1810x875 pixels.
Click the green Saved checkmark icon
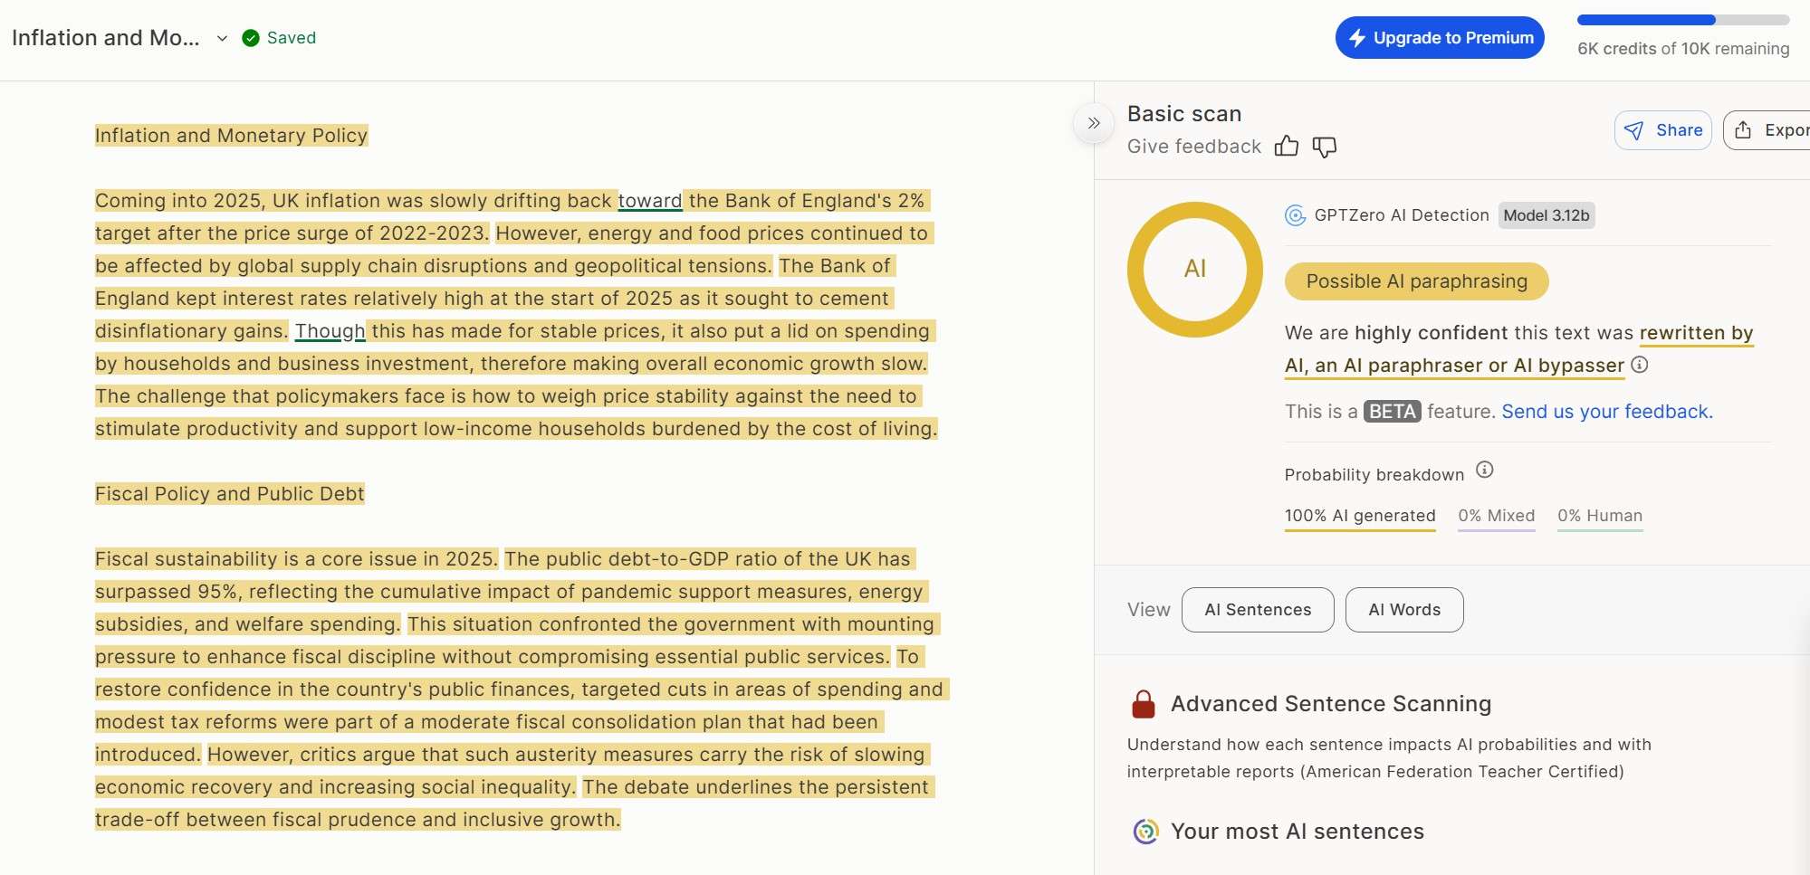(251, 38)
